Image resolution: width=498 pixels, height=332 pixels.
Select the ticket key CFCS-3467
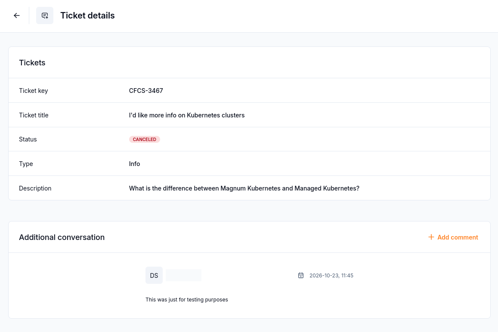[x=146, y=91]
